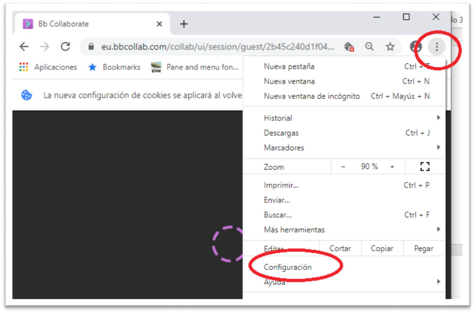The image size is (475, 313).
Task: Click the Copiar button
Action: 382,248
